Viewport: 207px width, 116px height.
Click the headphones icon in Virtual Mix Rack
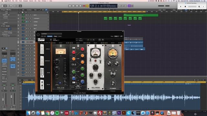click(100, 40)
